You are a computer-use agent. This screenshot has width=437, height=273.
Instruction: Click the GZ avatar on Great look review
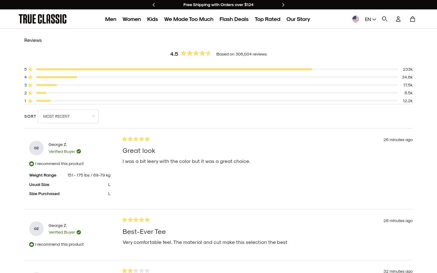point(36,148)
